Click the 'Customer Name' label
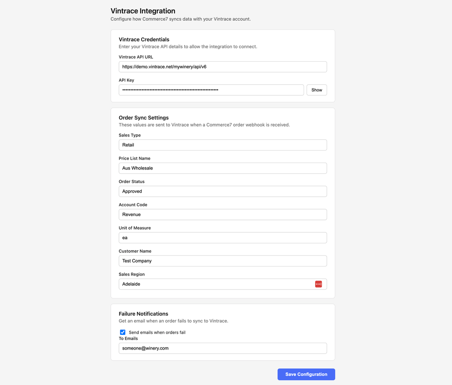452x385 pixels. coord(135,251)
